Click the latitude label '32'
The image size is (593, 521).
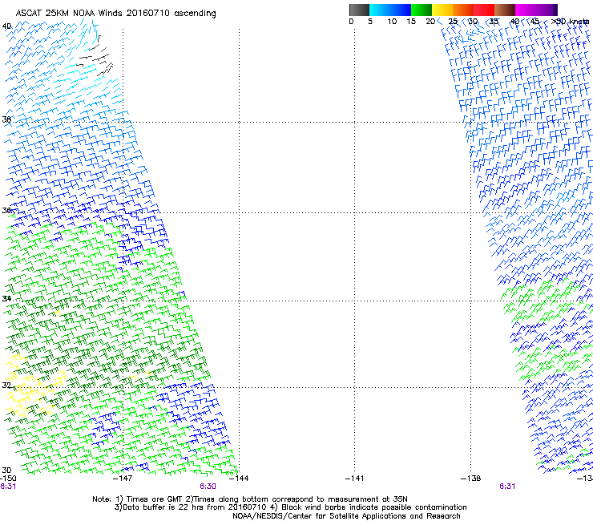point(6,386)
